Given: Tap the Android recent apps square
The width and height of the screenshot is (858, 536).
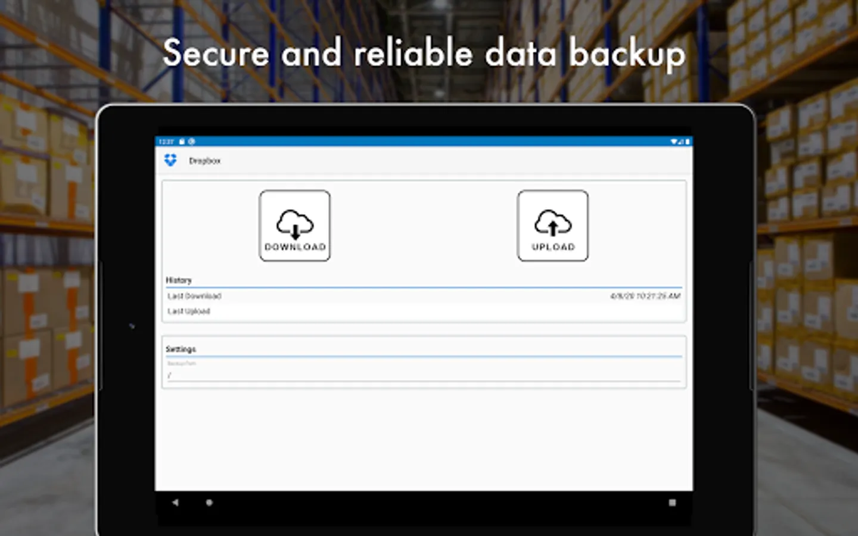Looking at the screenshot, I should point(672,503).
